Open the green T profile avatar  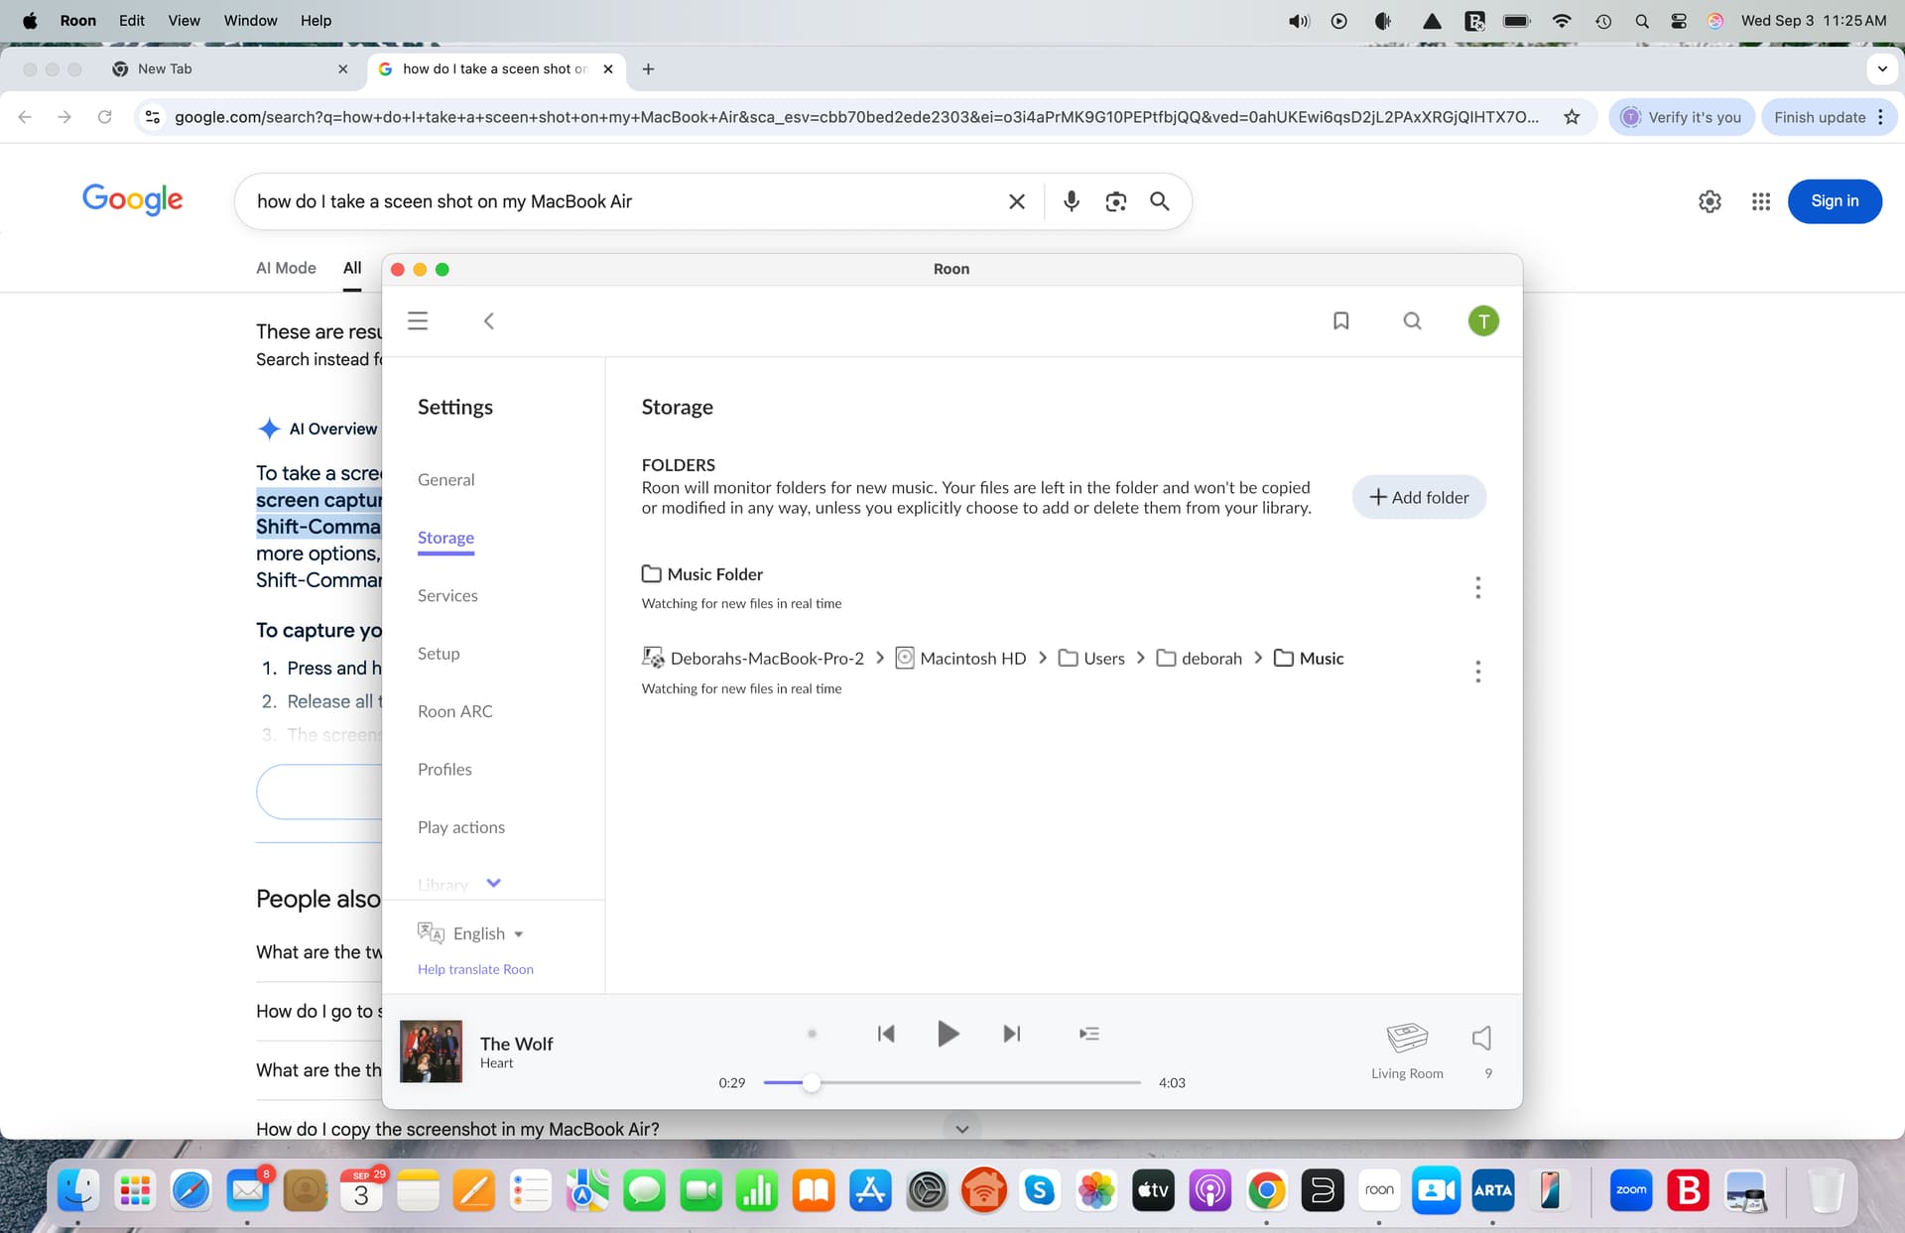(x=1483, y=320)
